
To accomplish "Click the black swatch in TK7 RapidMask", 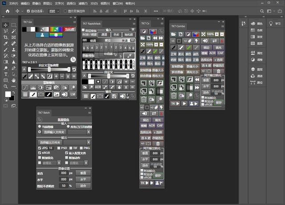I will (x=85, y=82).
